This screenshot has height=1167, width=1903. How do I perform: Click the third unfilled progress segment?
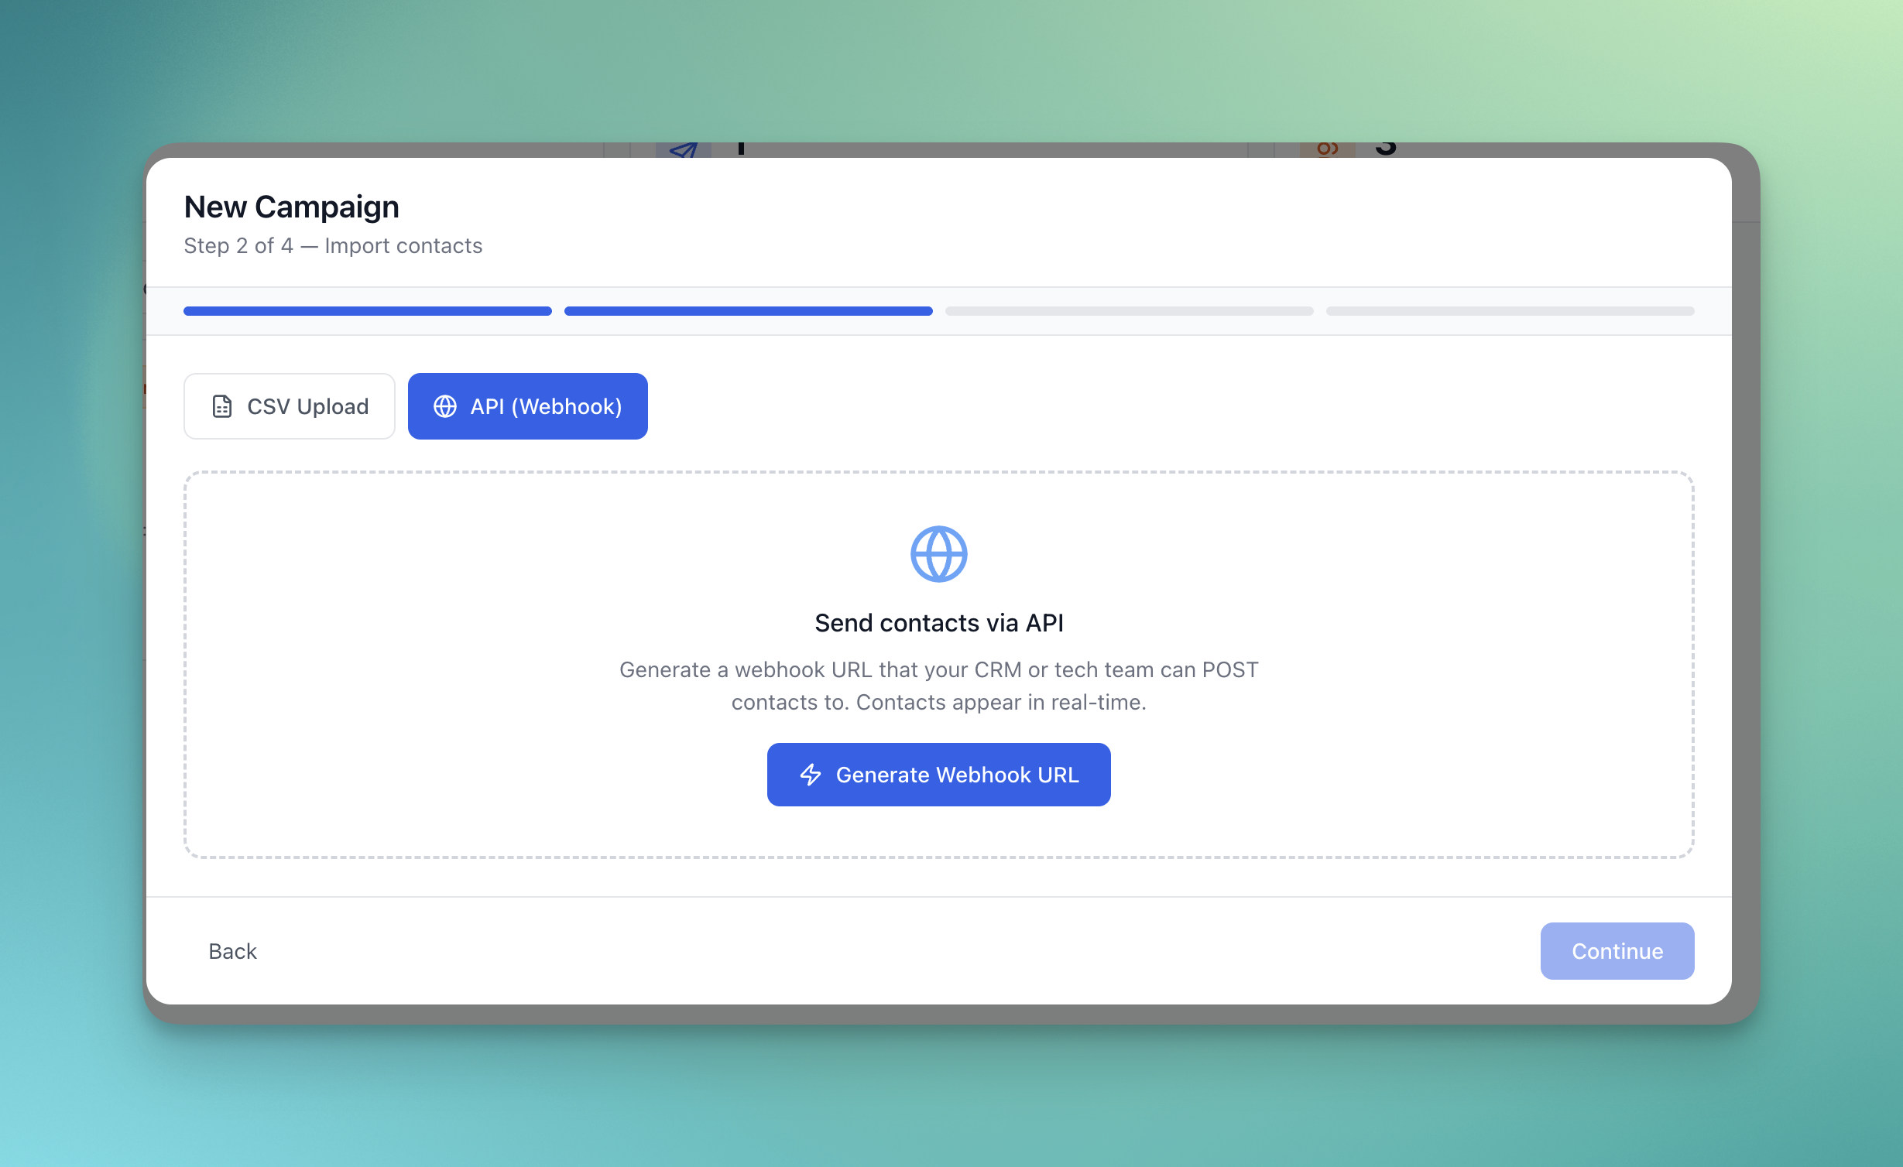point(1128,310)
